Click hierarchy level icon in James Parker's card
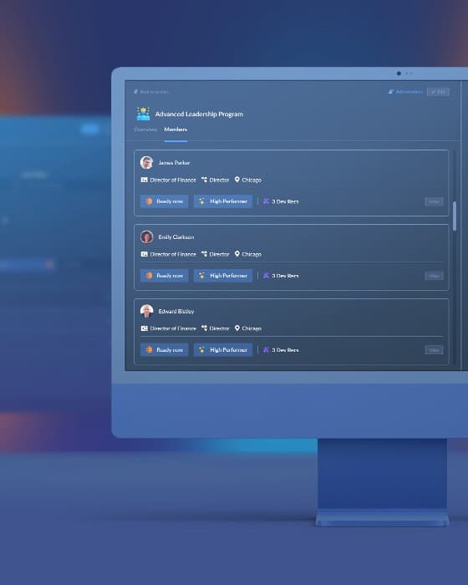Screen dimensions: 468x585 [x=204, y=180]
